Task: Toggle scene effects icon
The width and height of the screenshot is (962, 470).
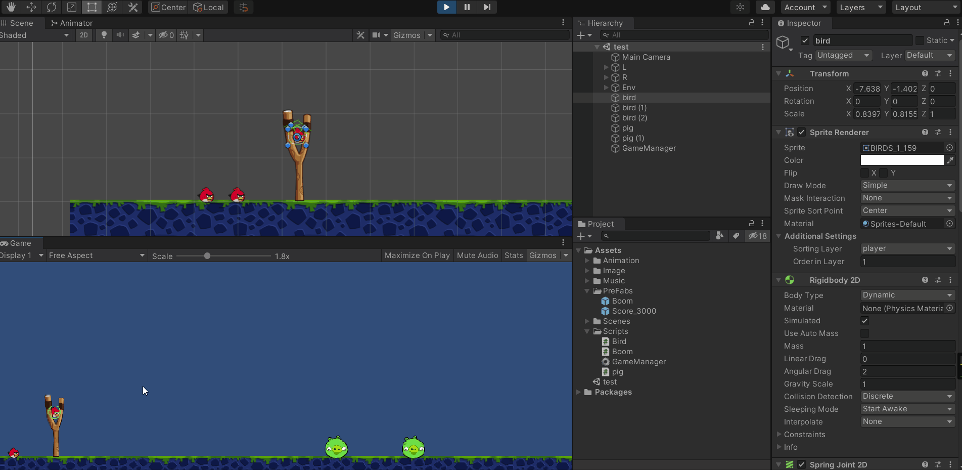Action: coord(136,35)
